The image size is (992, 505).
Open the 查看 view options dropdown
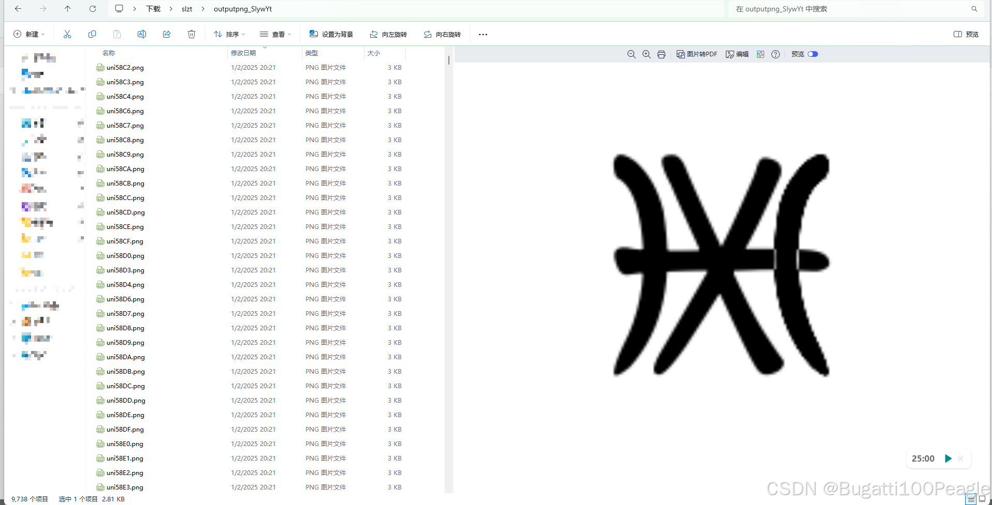(x=275, y=34)
